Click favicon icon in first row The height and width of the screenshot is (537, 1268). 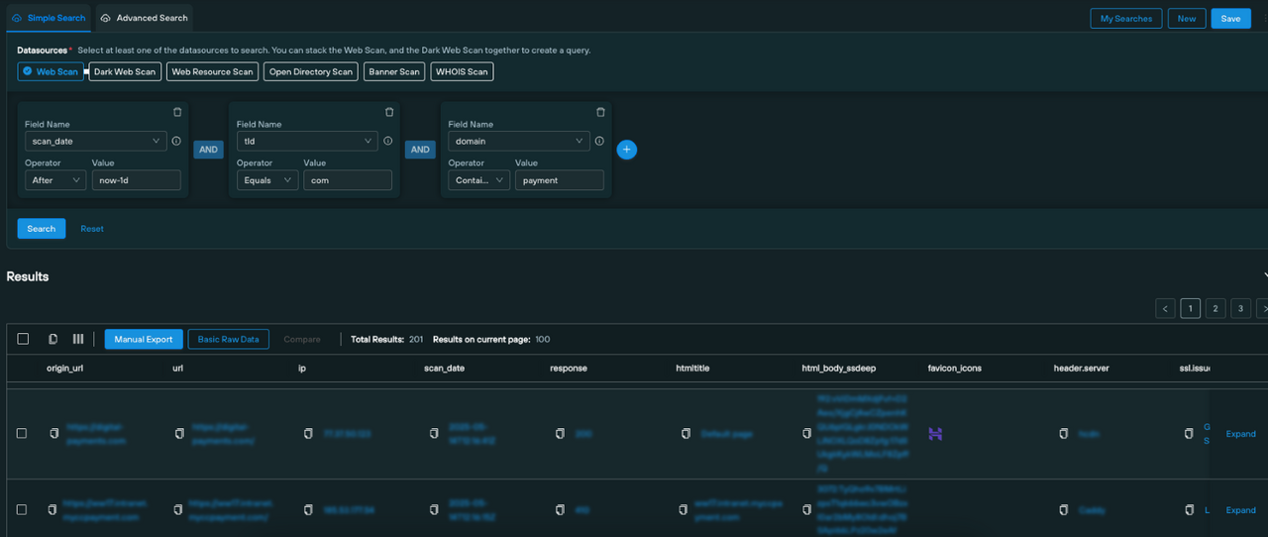[935, 433]
